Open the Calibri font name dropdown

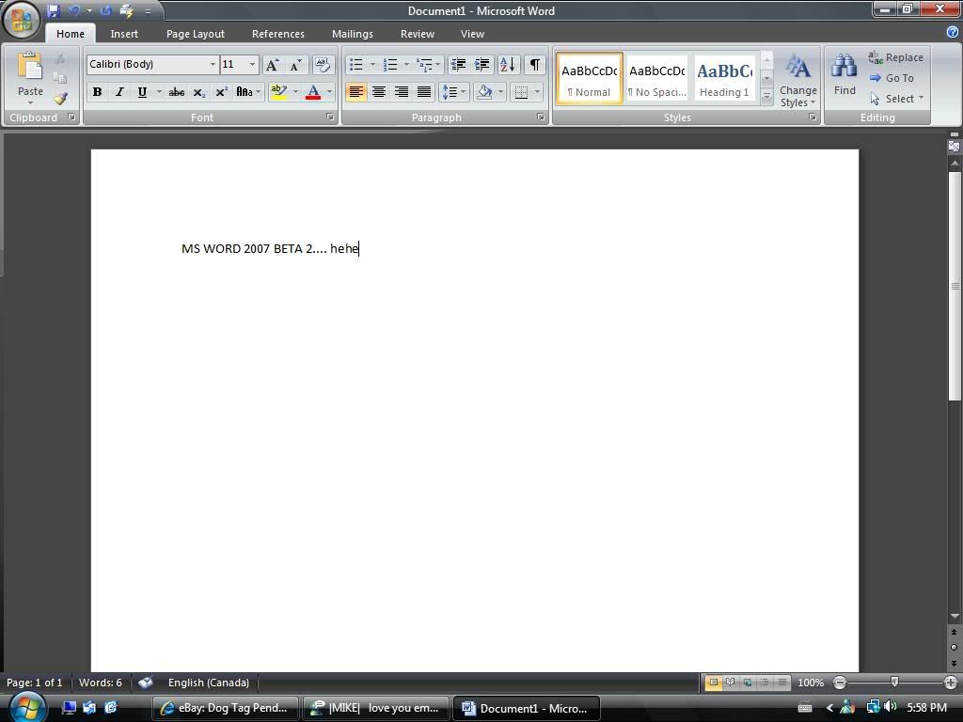pos(213,65)
